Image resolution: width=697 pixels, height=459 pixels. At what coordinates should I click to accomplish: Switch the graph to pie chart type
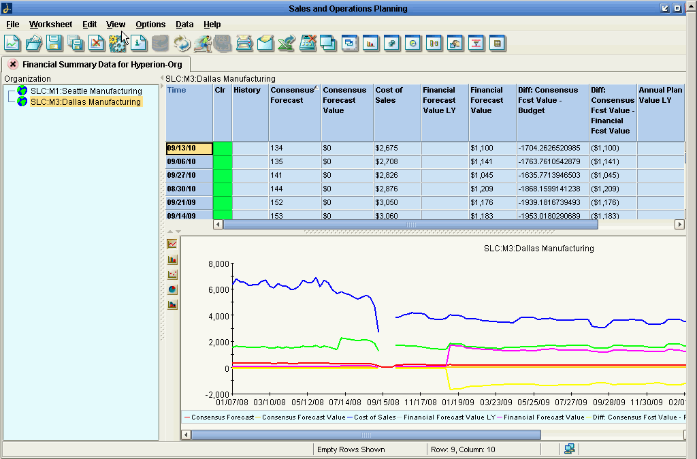[172, 289]
